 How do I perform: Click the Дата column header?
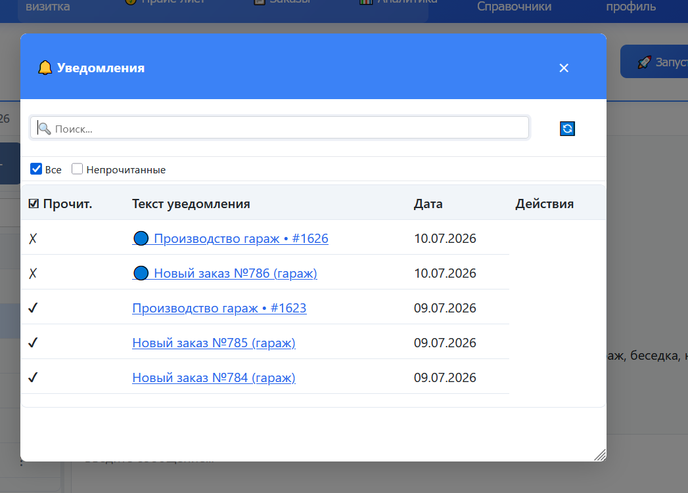428,204
